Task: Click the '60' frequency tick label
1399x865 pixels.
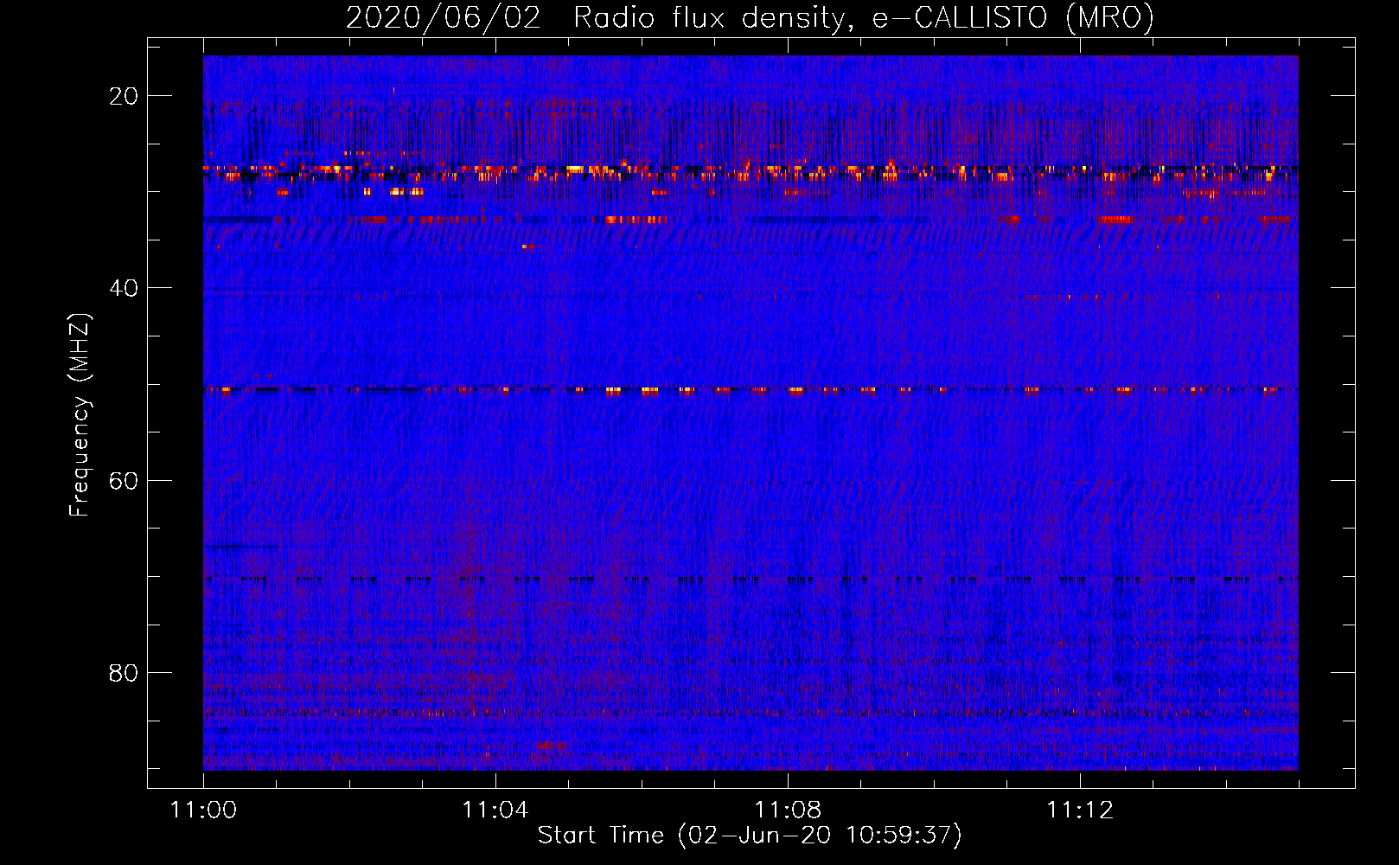Action: 124,480
